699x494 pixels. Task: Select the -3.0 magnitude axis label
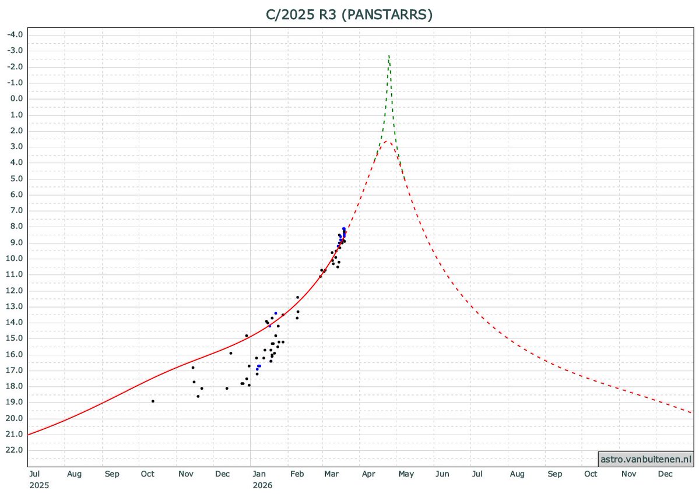tap(15, 51)
